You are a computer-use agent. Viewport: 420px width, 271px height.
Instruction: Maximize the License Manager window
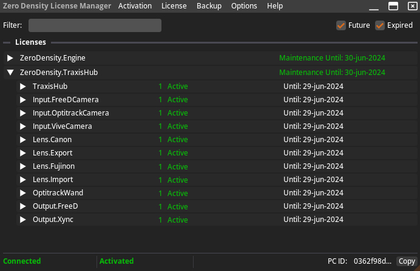coord(393,6)
